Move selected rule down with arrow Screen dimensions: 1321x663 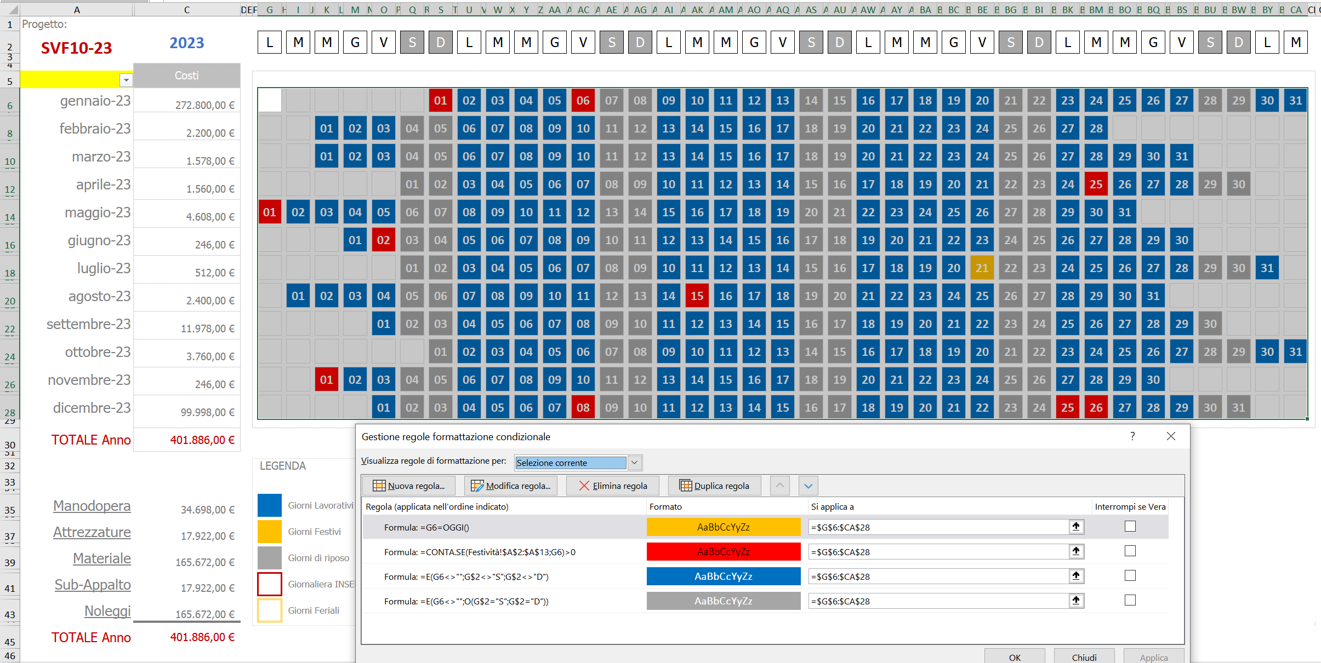pyautogui.click(x=808, y=486)
